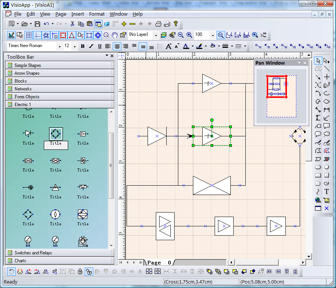
Task: Toggle Italic formatting
Action: click(x=91, y=46)
